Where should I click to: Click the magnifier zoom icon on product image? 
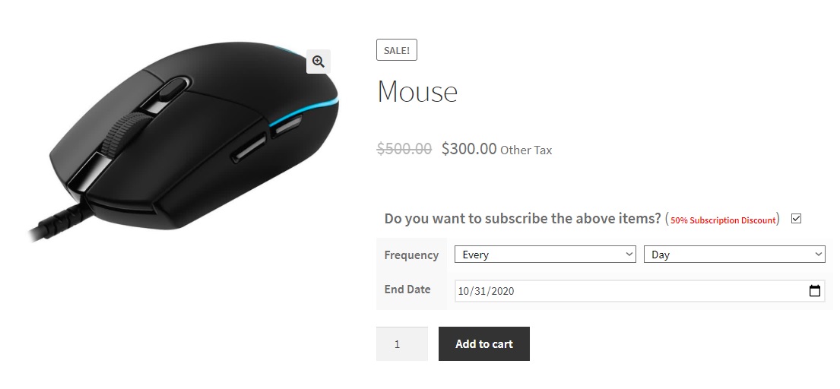(x=319, y=62)
